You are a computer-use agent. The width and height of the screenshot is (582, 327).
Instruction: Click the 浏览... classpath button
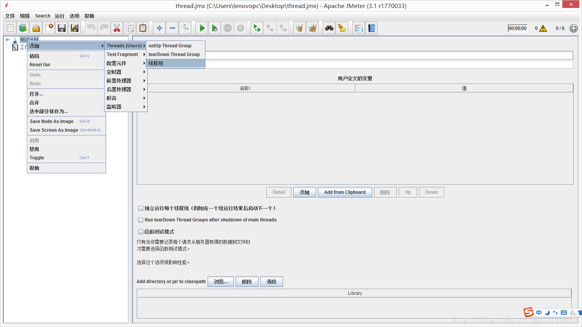[x=221, y=282]
